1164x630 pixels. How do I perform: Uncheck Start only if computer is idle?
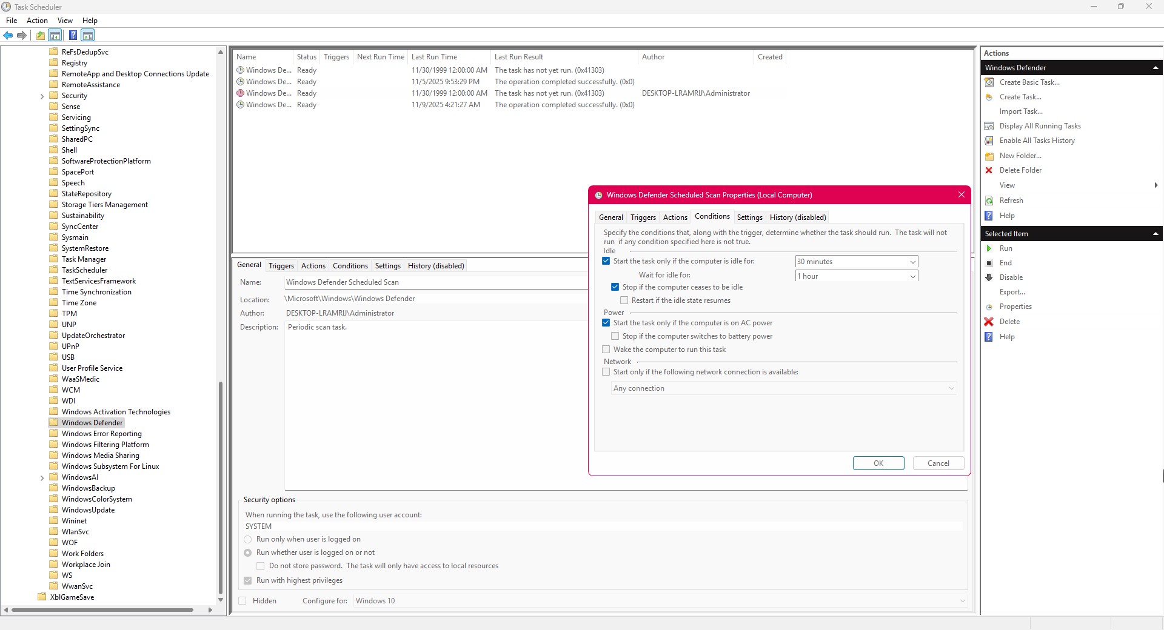(606, 261)
